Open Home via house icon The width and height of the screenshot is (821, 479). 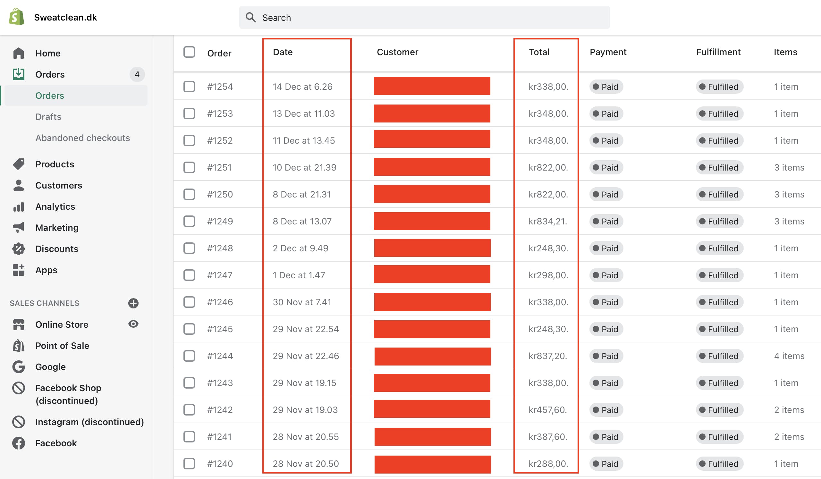pos(19,53)
